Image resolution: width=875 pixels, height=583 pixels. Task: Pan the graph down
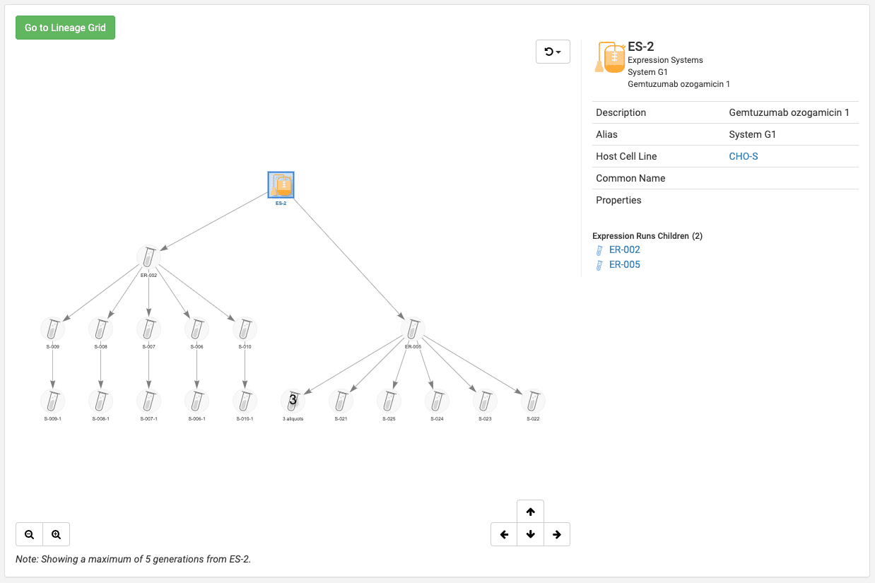530,535
